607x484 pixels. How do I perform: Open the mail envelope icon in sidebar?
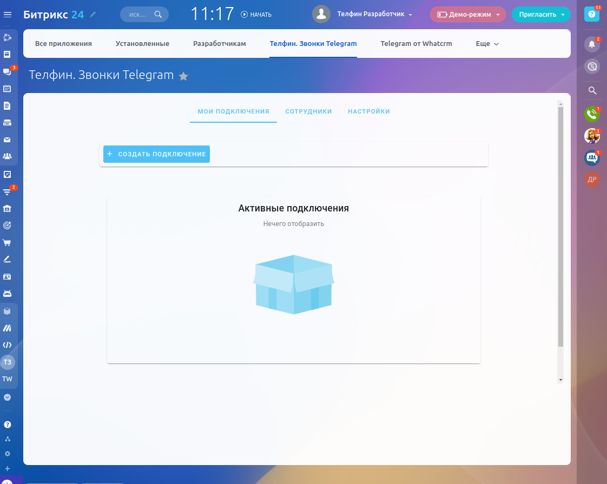[x=8, y=140]
